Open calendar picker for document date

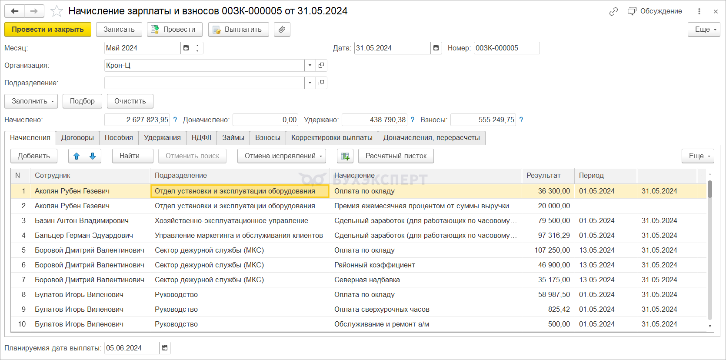[x=436, y=48]
